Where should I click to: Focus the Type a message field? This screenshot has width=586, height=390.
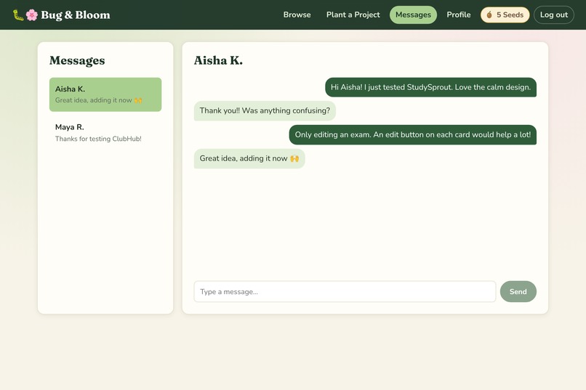(345, 291)
